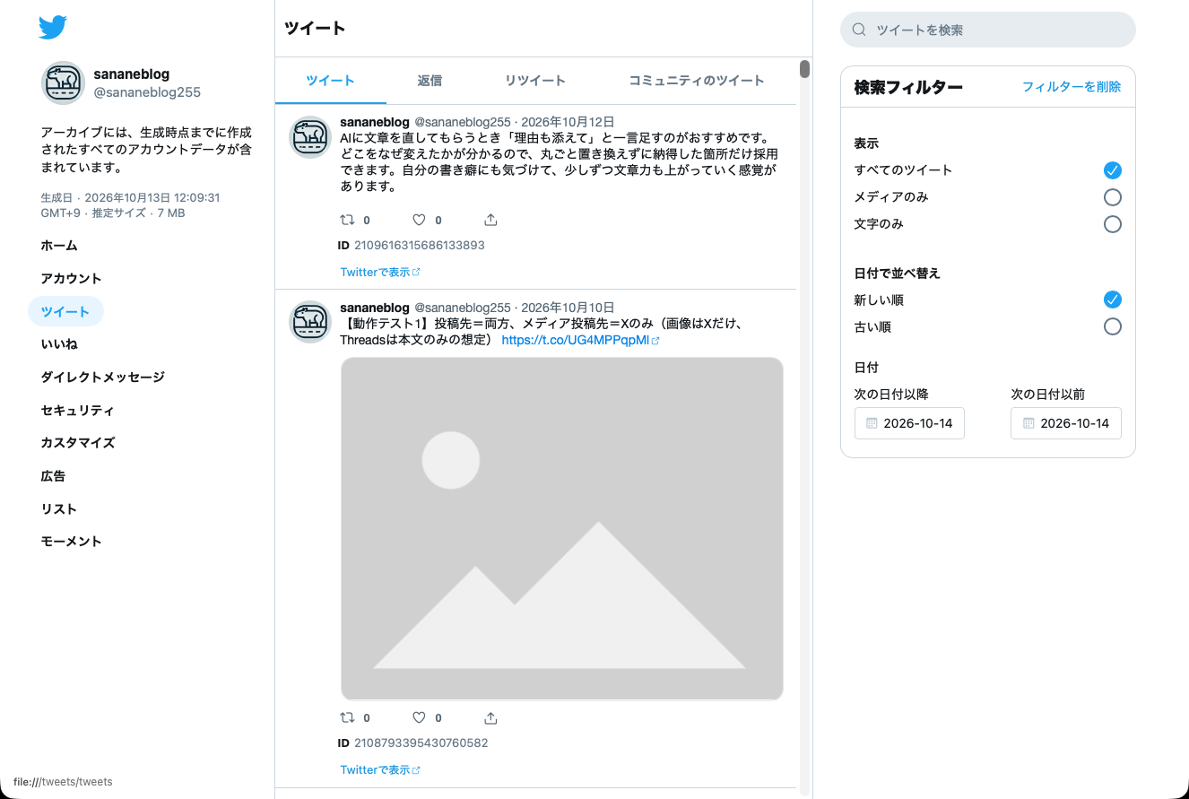Sort by 古い順
The image size is (1189, 799).
tap(1112, 326)
